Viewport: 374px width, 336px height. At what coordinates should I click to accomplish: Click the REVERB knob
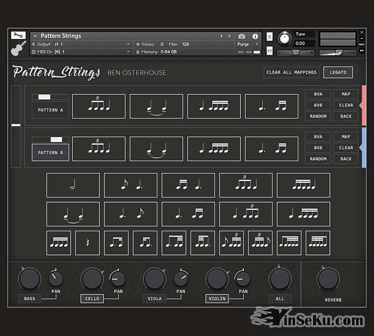pyautogui.click(x=328, y=279)
